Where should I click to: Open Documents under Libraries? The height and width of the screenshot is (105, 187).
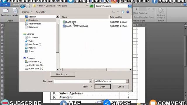(32, 37)
